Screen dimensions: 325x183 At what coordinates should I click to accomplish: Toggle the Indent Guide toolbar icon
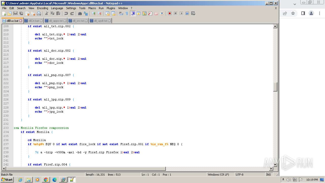pyautogui.click(x=133, y=13)
